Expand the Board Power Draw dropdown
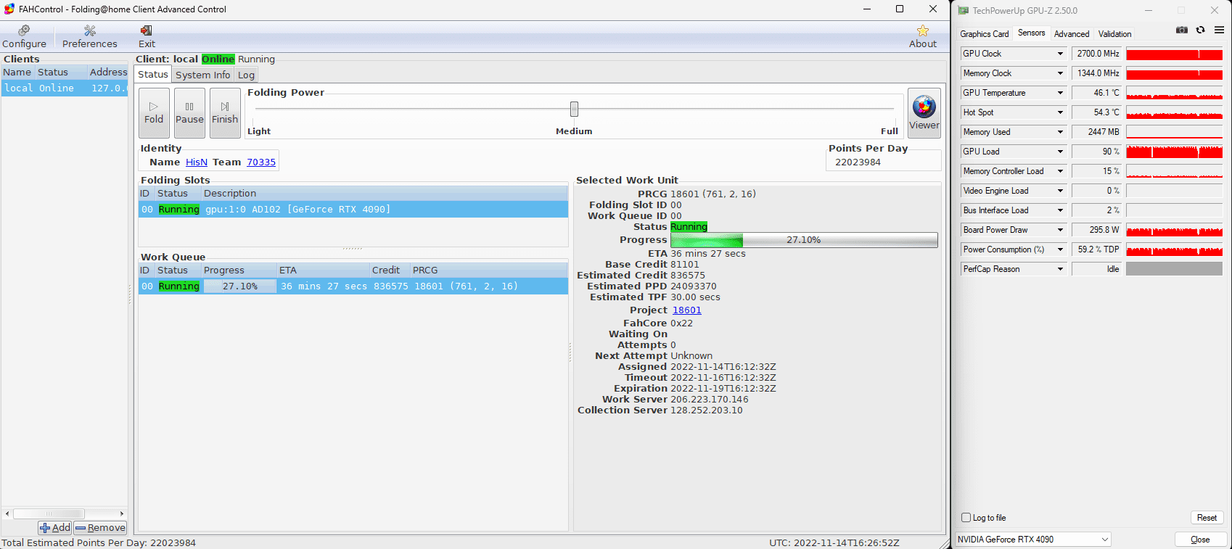This screenshot has height=549, width=1232. [1060, 230]
